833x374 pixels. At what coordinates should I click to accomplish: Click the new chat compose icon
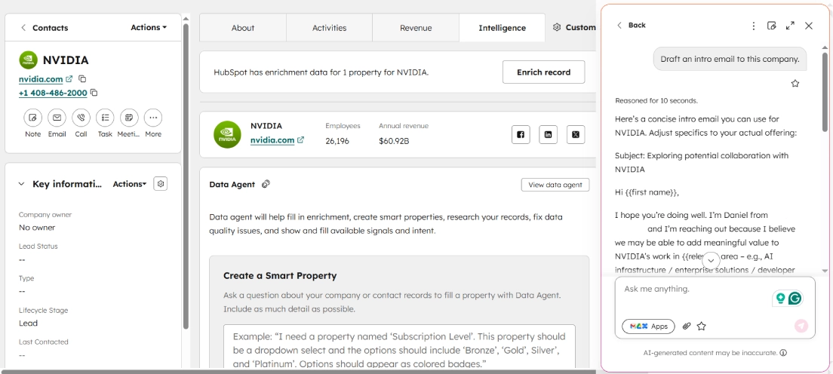pos(772,26)
